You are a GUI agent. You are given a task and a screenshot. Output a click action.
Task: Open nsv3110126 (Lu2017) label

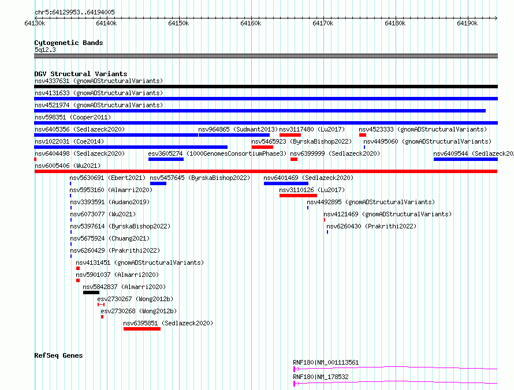(312, 190)
